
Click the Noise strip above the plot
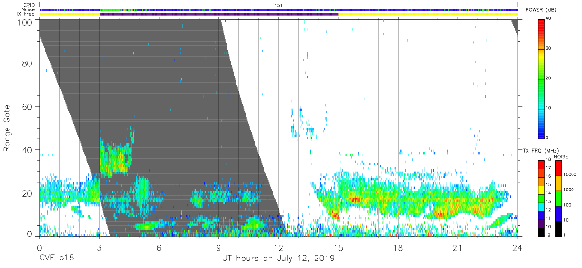pyautogui.click(x=279, y=9)
